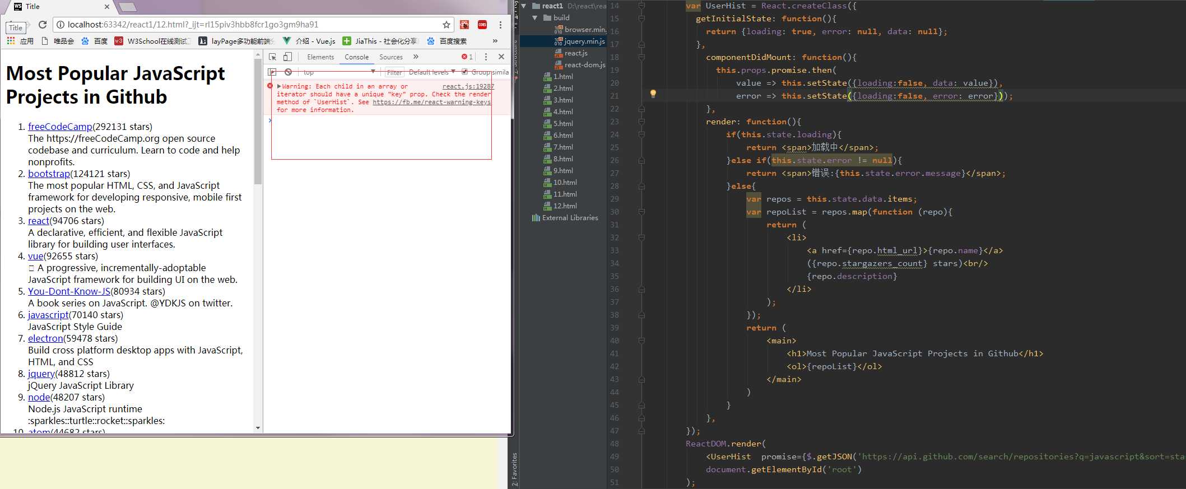Screen dimensions: 1186x489
Task: Fold componentDidMount at line 18
Action: (641, 57)
